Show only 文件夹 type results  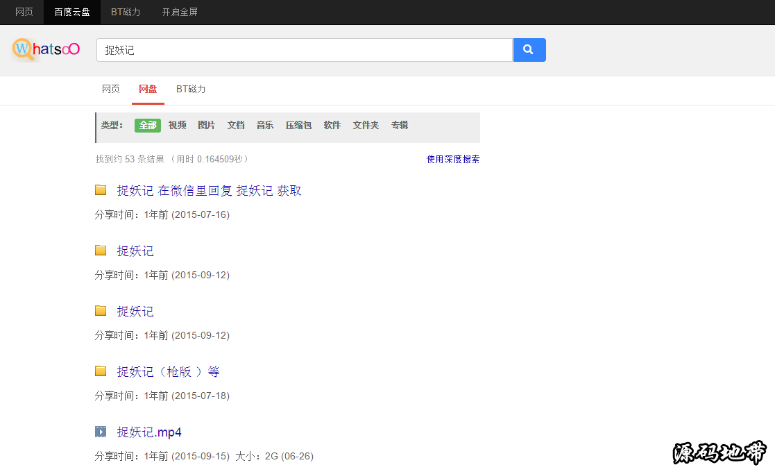[366, 125]
